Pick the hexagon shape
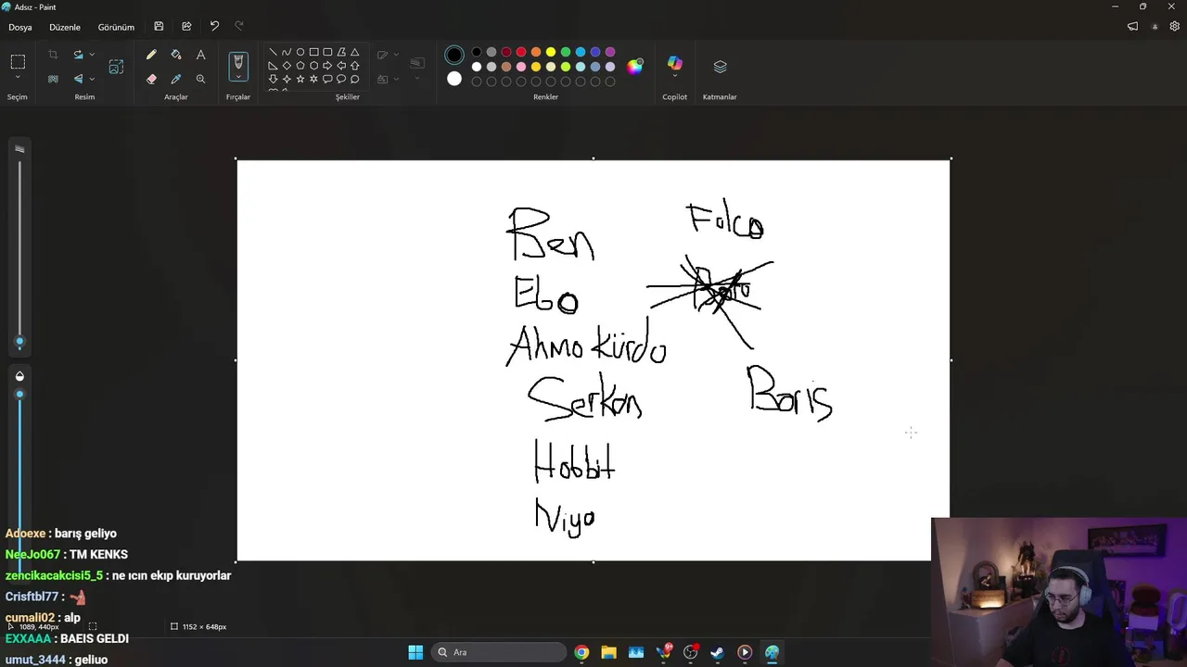Viewport: 1187px width, 667px height. tap(314, 66)
